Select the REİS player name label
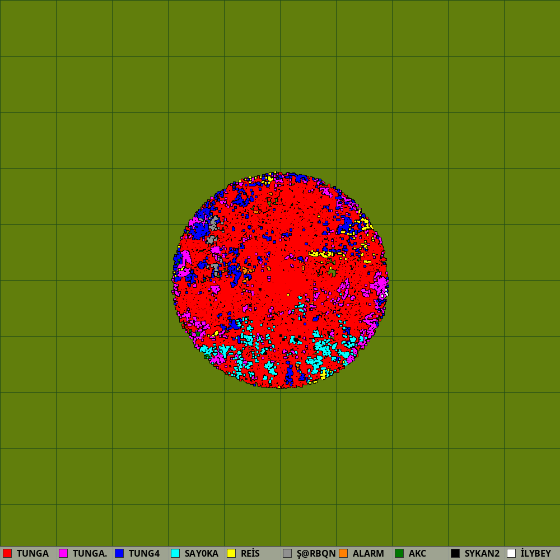Viewport: 560px width, 560px height. pyautogui.click(x=250, y=553)
